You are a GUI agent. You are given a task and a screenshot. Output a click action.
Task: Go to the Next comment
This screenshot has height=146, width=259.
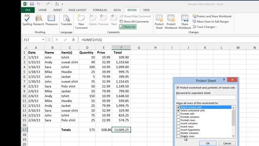click(x=114, y=20)
